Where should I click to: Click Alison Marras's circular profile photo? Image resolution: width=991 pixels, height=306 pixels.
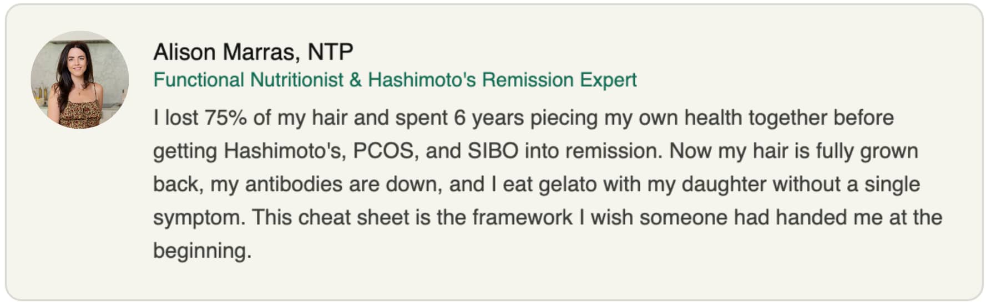(80, 80)
